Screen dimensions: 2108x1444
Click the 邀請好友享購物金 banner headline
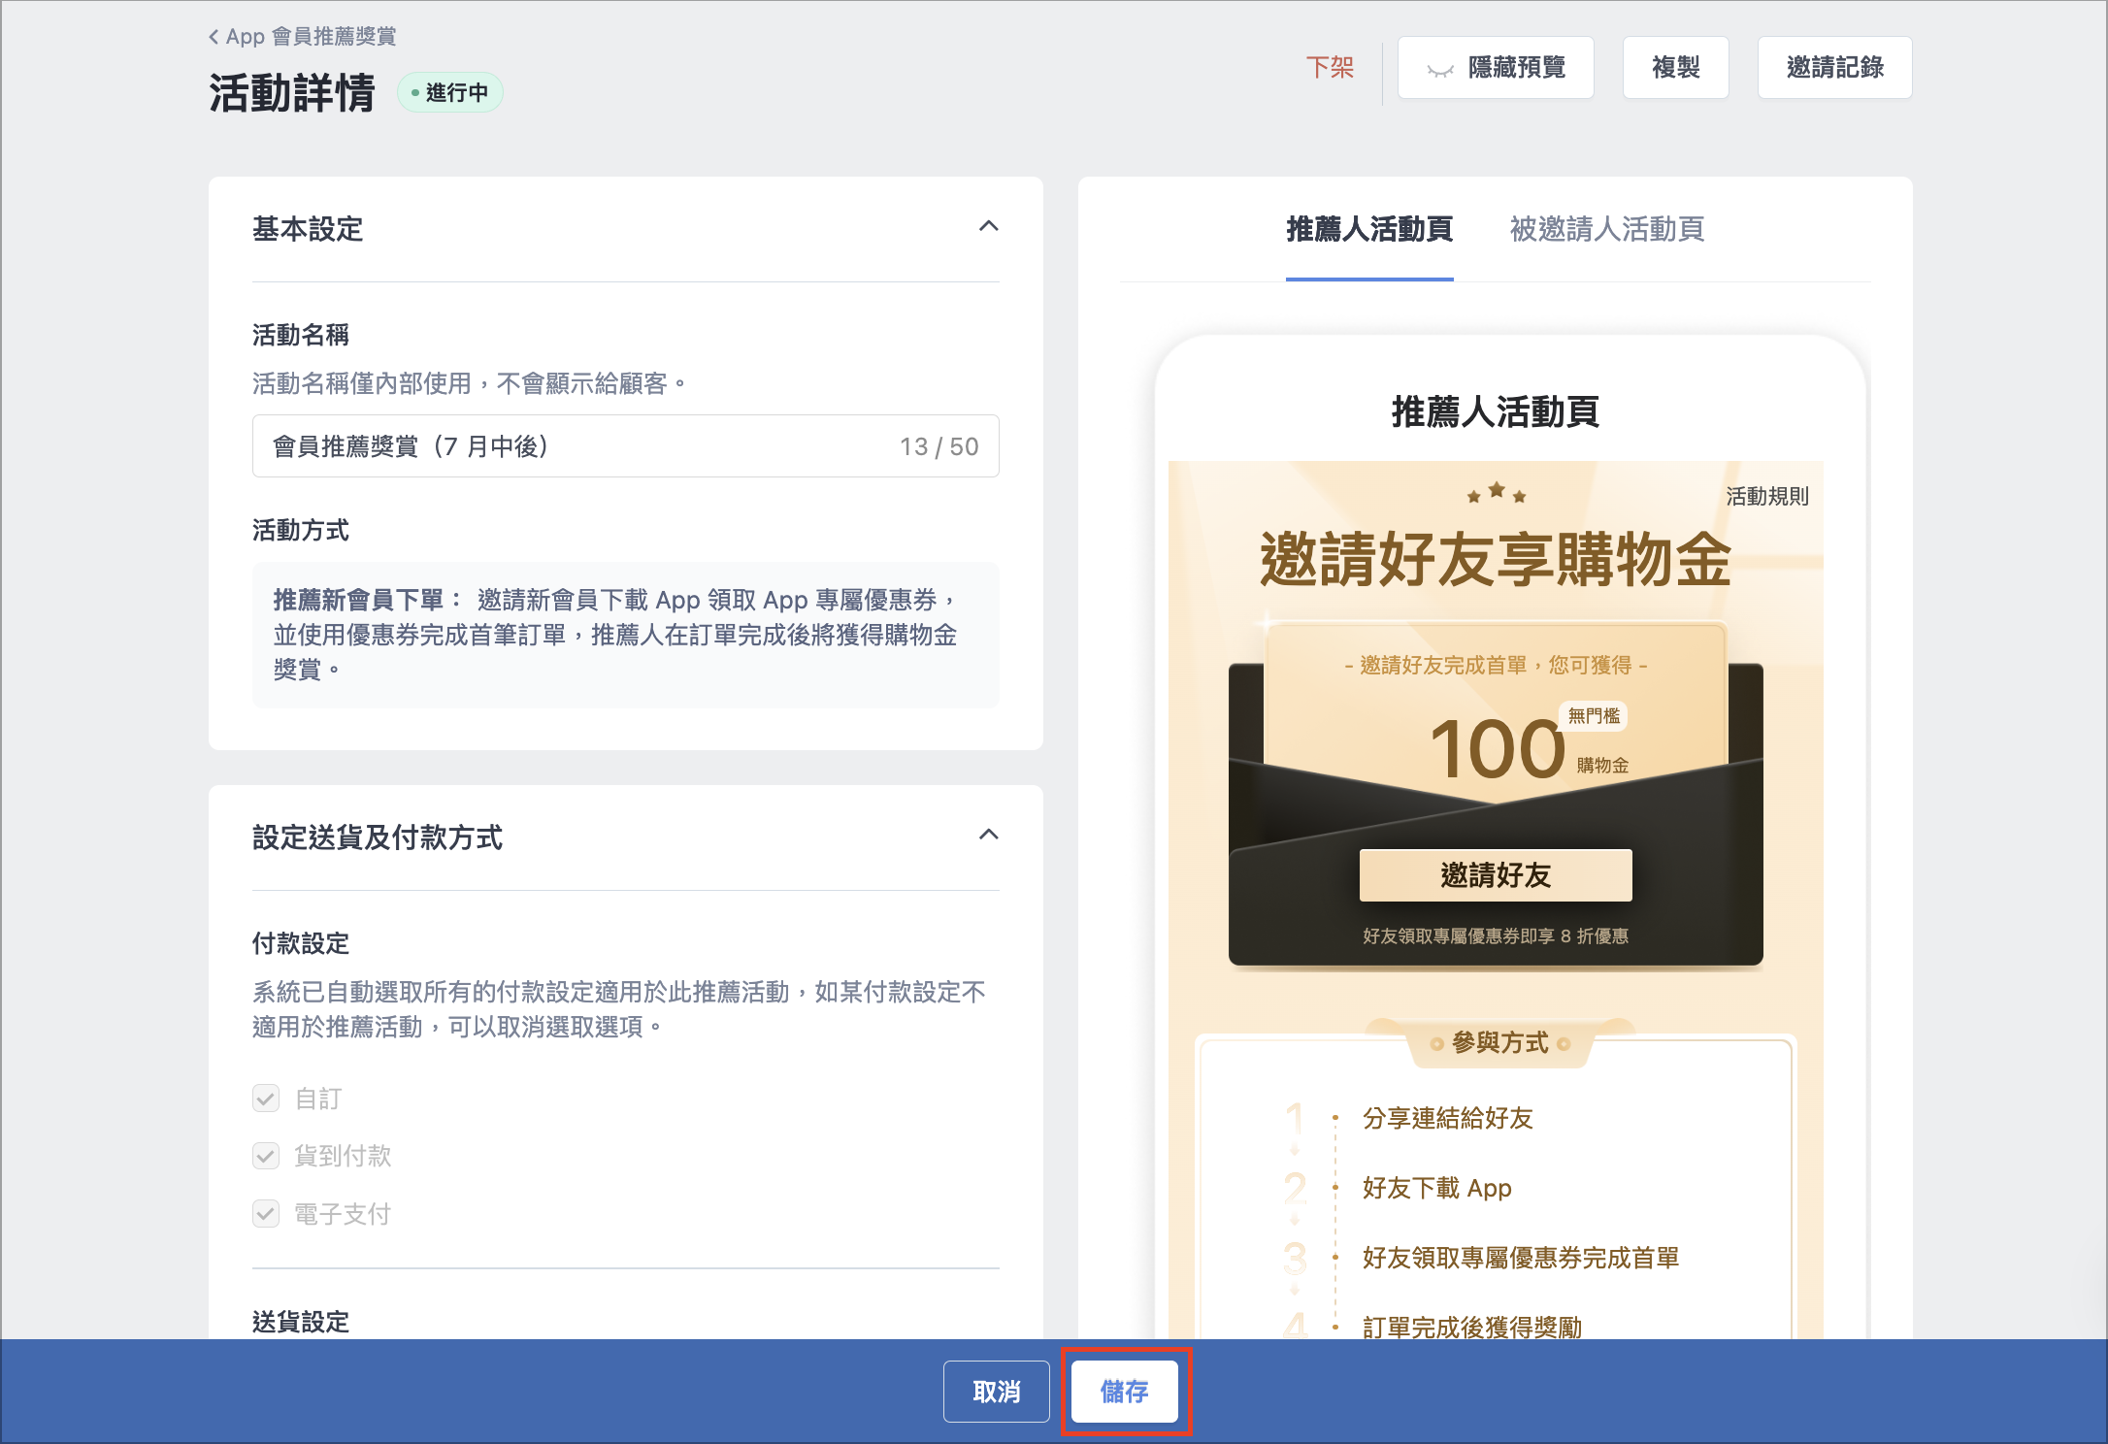[1496, 560]
